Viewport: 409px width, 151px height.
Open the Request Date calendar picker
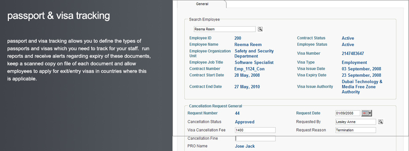point(367,113)
